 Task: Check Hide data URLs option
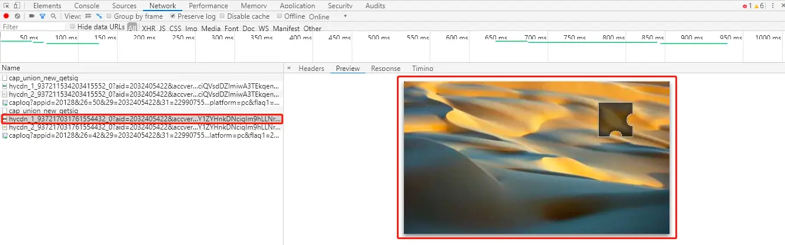pos(73,27)
